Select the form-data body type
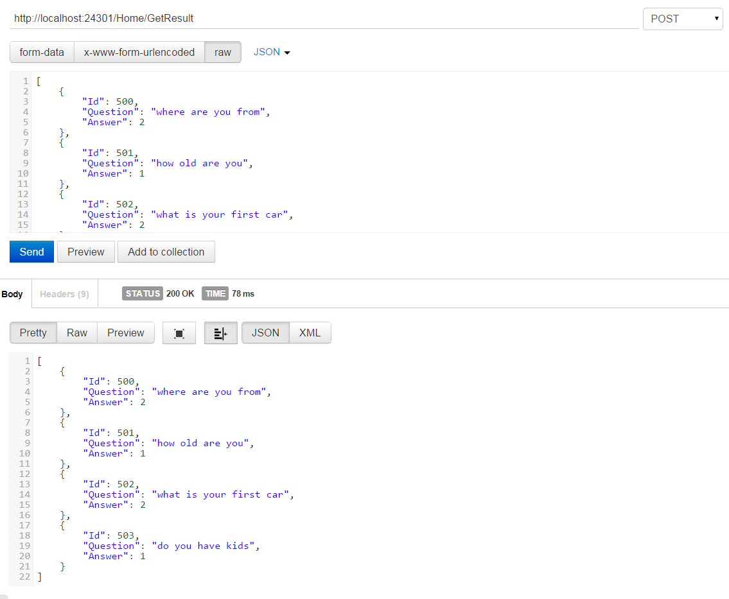This screenshot has height=599, width=729. pos(42,53)
